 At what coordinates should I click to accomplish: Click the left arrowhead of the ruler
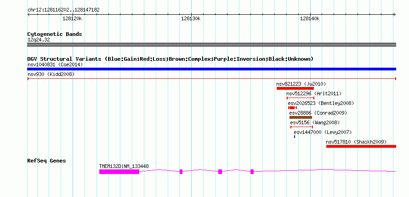(28, 15)
